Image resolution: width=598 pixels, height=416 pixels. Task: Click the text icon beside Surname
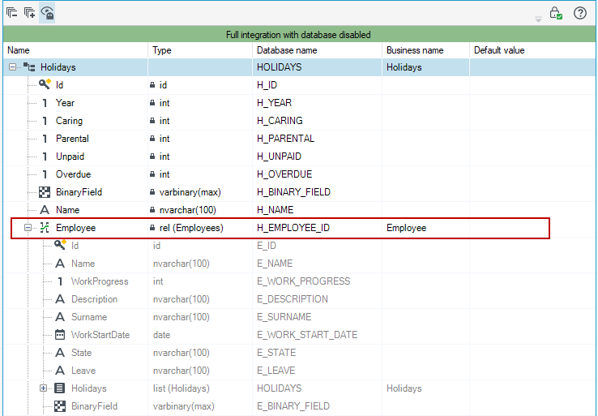(60, 317)
